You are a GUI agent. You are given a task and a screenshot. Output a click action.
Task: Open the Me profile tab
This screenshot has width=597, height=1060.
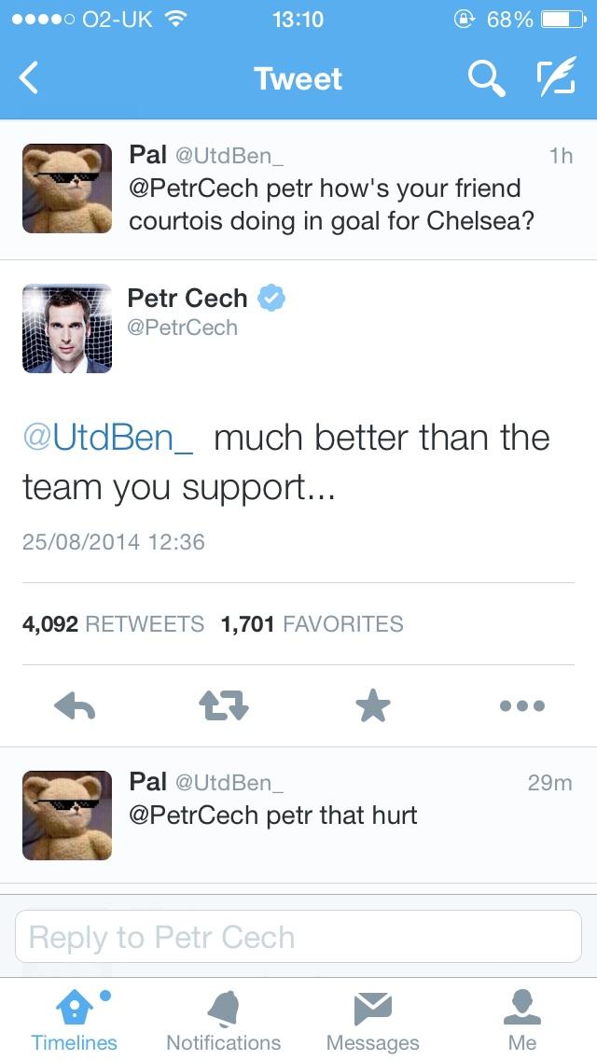tap(522, 1022)
